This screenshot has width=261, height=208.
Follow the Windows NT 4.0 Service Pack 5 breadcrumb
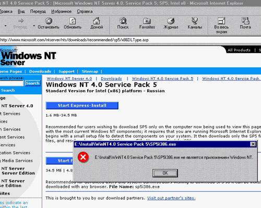[162, 79]
